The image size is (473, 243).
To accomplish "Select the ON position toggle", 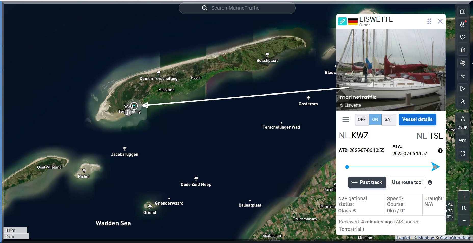I will coord(375,119).
